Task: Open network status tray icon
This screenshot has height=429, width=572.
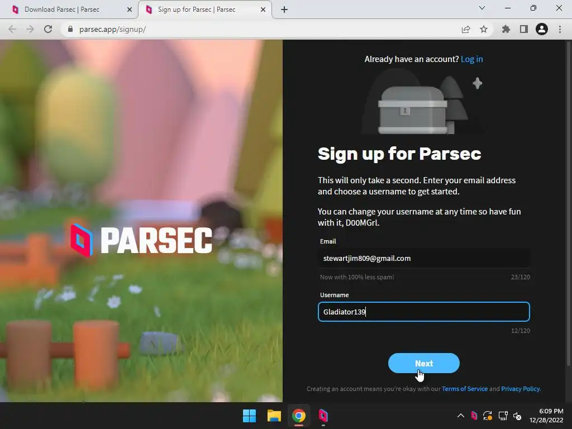Action: pos(503,416)
